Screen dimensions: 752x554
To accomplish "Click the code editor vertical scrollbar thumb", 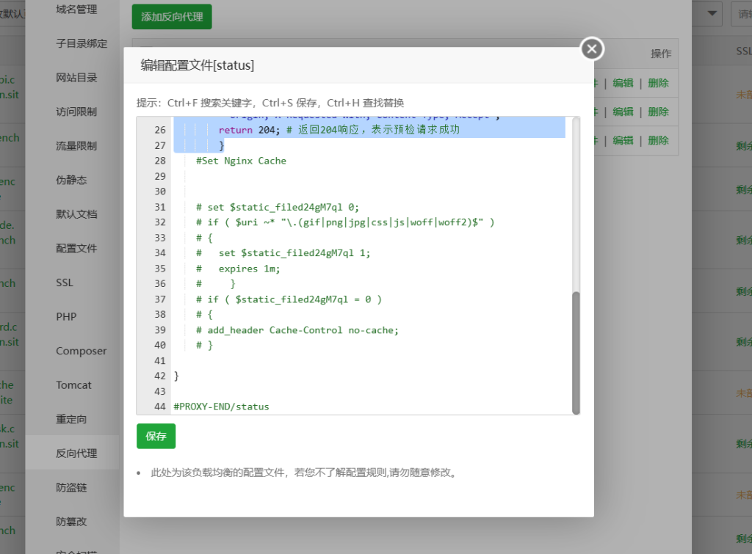I will point(576,352).
